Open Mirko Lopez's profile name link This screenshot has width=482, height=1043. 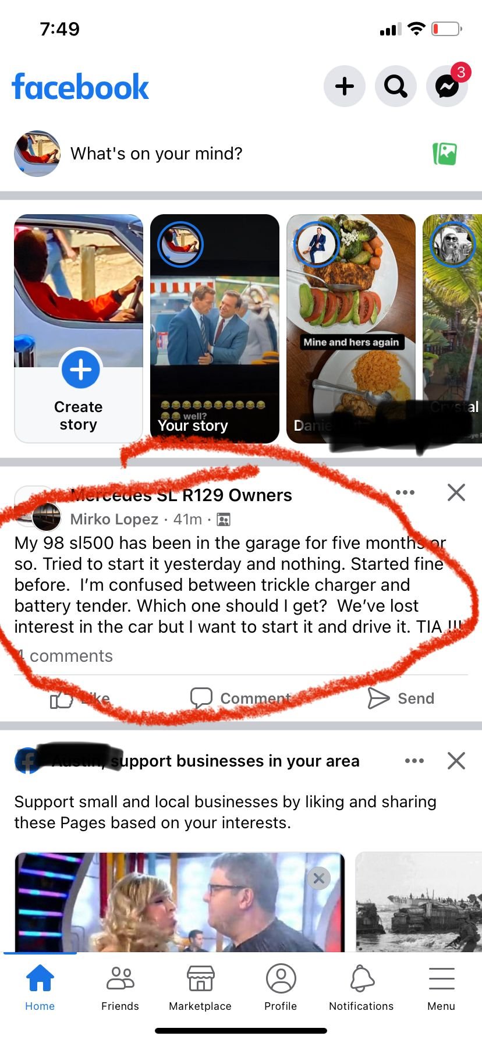[114, 519]
